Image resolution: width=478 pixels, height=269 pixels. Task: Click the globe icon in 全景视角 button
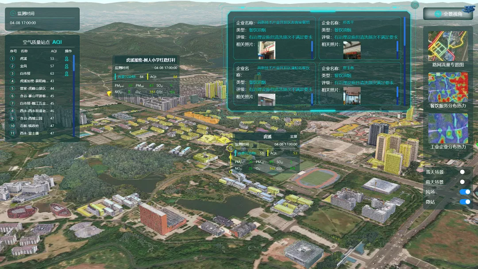pyautogui.click(x=438, y=14)
